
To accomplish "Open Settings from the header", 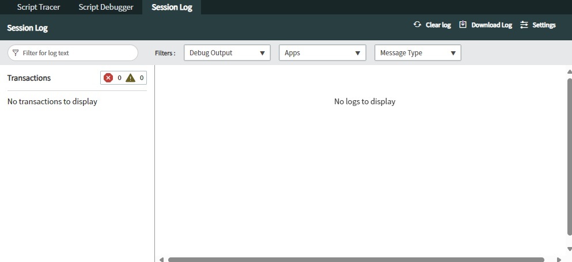I will click(543, 25).
